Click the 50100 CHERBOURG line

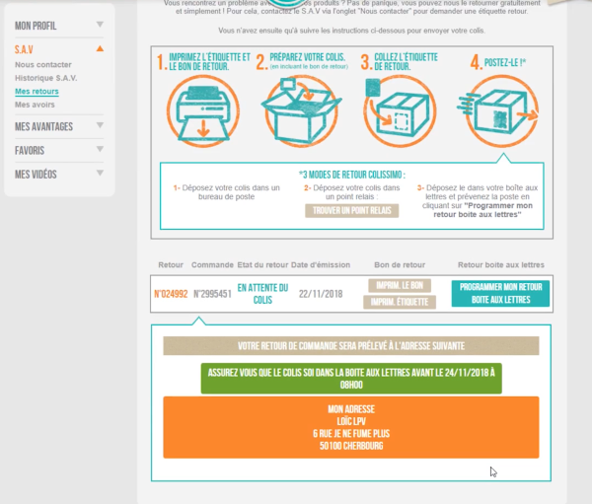coord(351,446)
